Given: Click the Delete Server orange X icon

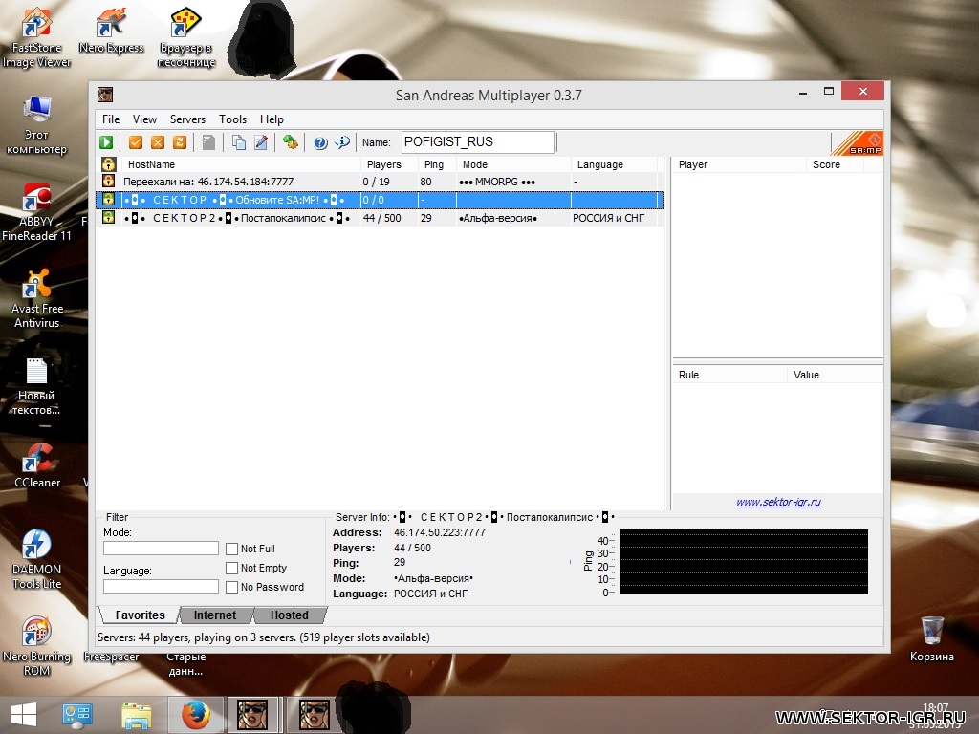Looking at the screenshot, I should point(157,142).
